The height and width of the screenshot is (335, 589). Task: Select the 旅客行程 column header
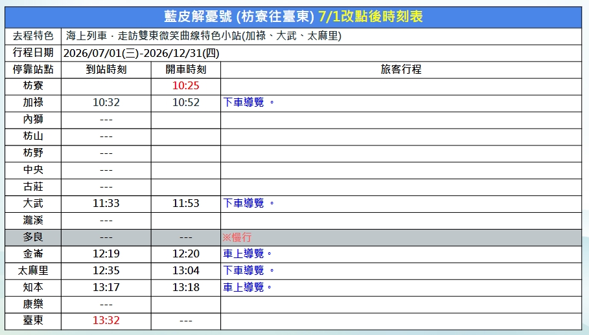pyautogui.click(x=401, y=69)
